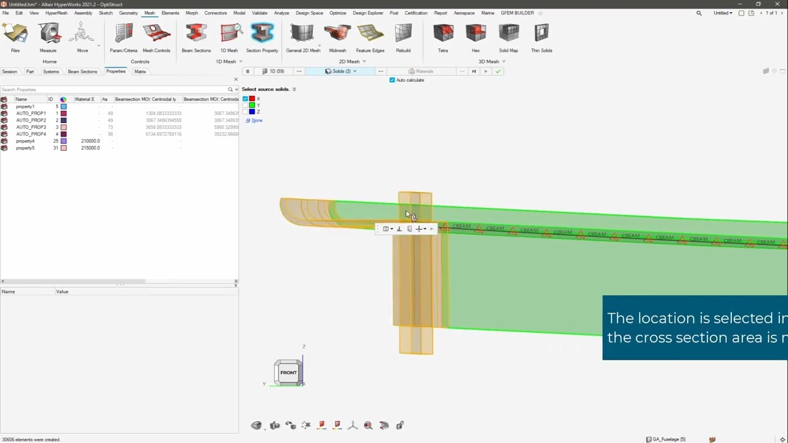Click the color swatch of AUTO_PROP2
This screenshot has height=443, width=788.
[63, 120]
